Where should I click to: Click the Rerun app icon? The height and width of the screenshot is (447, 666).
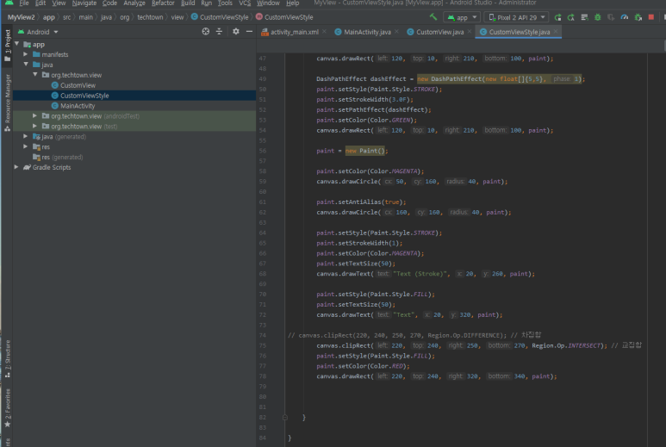click(x=557, y=17)
